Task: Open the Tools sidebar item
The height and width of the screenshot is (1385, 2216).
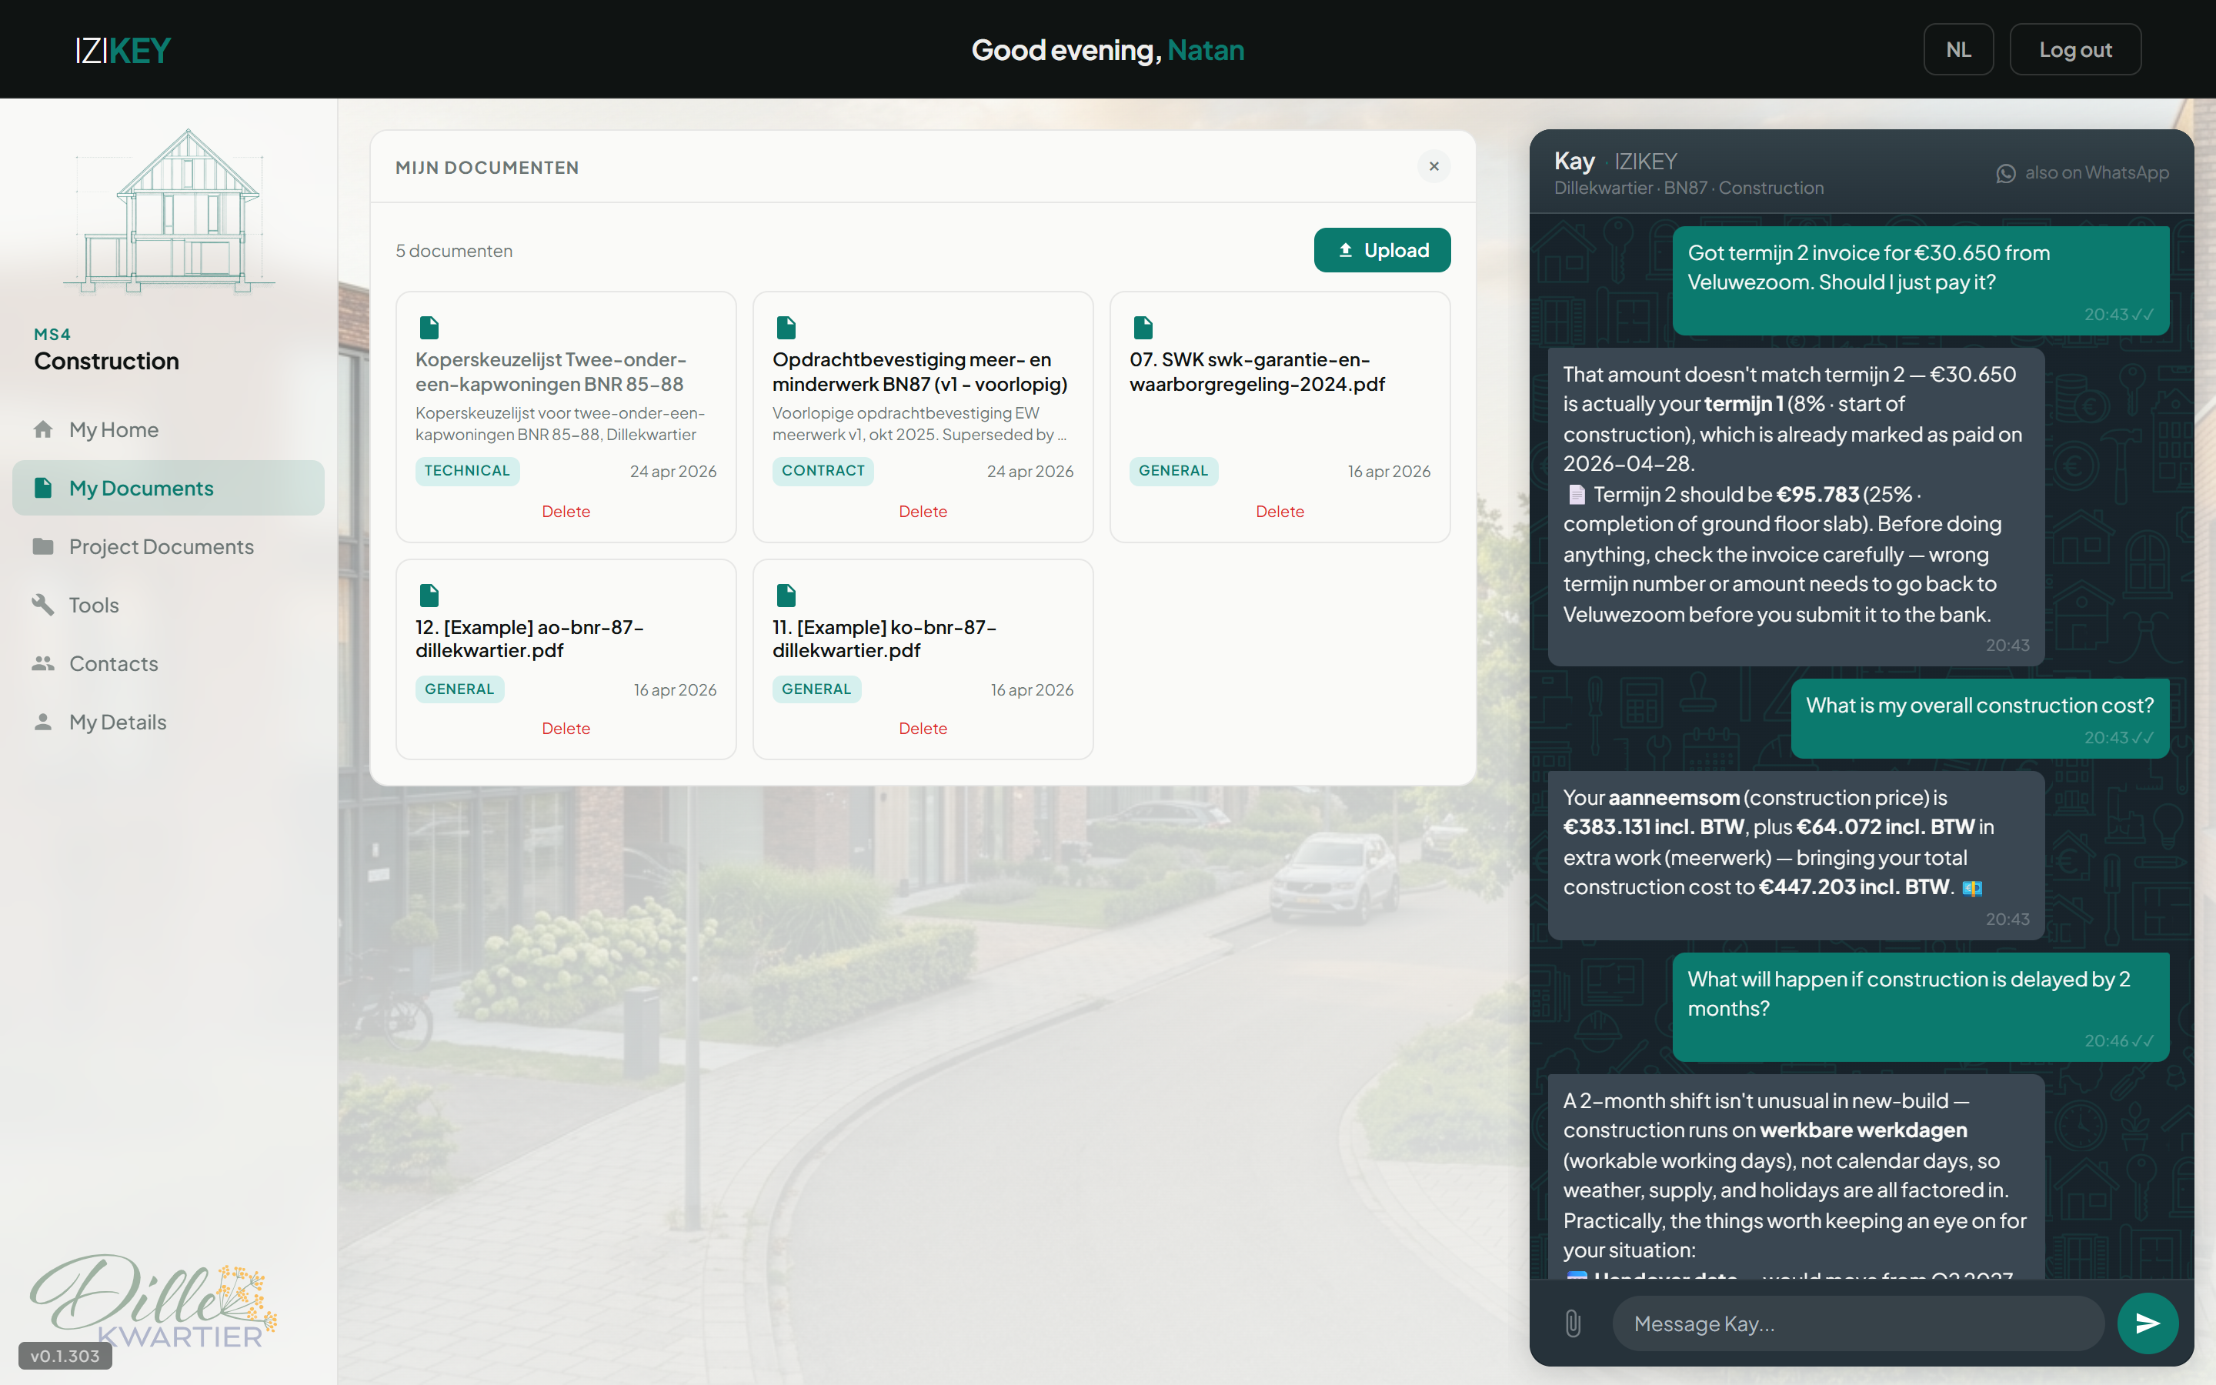Action: (x=169, y=605)
